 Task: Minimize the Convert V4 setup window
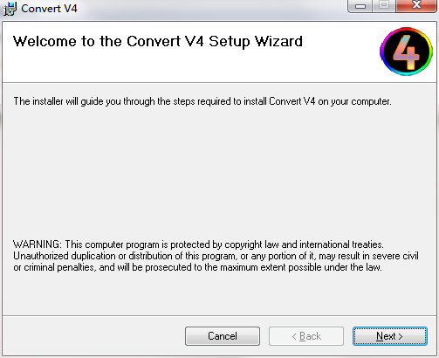pos(360,6)
